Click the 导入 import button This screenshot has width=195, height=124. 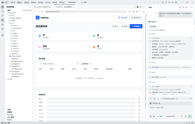(115, 26)
